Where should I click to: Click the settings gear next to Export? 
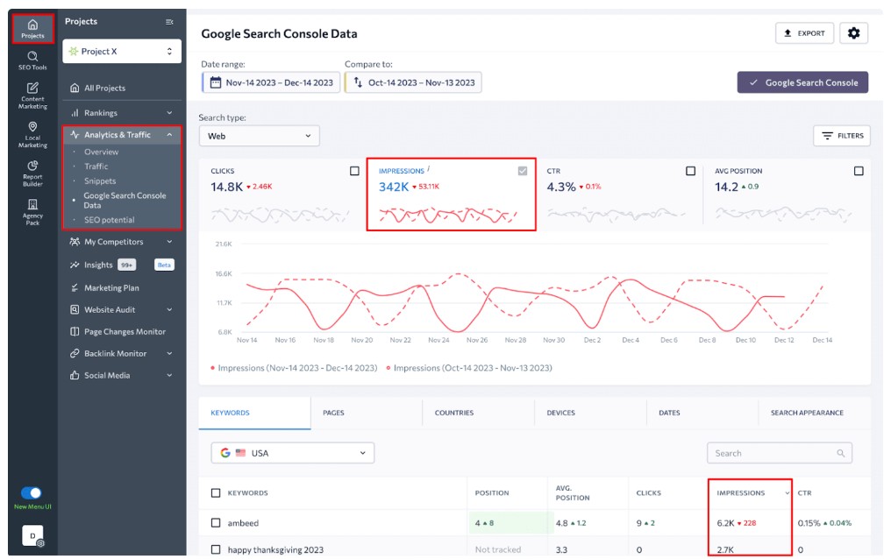[853, 33]
